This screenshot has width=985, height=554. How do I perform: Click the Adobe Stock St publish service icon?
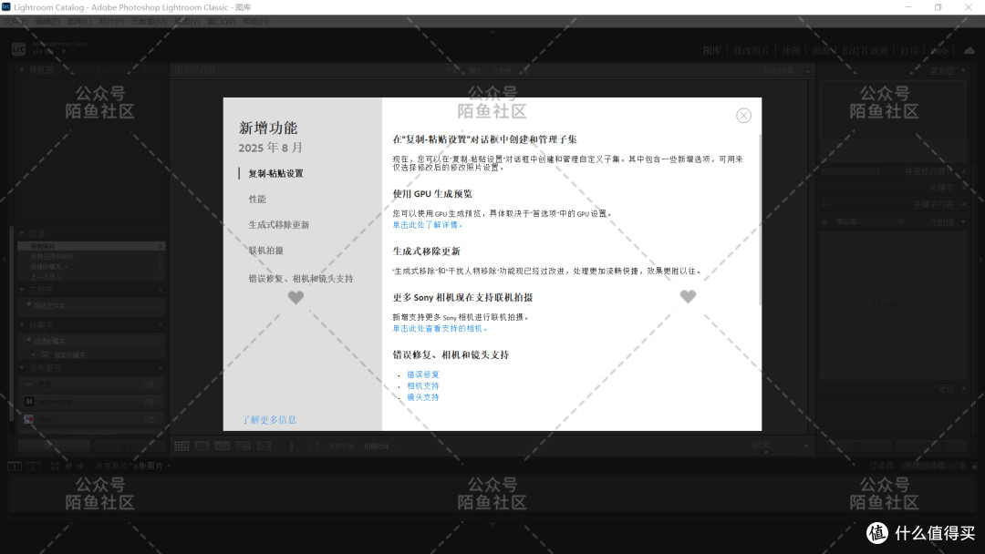(x=29, y=402)
